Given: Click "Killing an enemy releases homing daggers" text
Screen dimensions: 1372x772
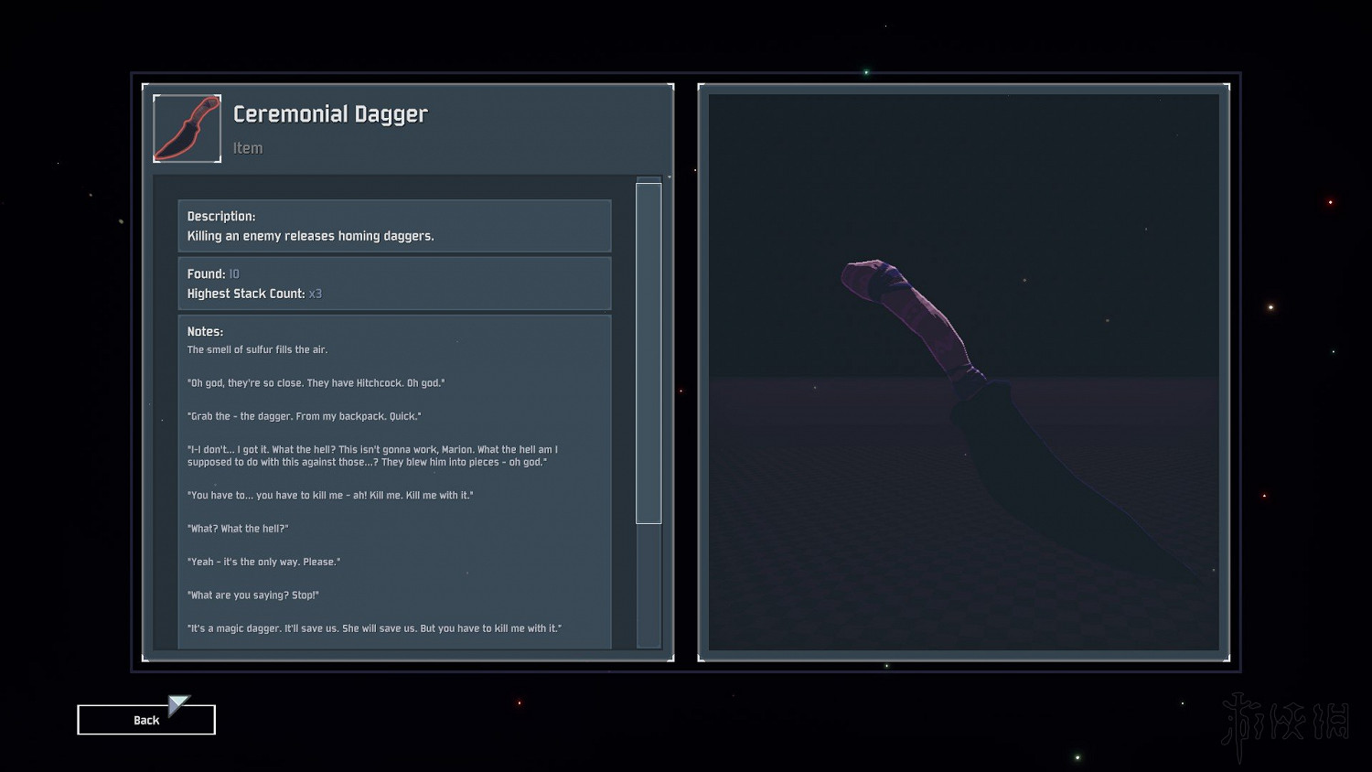Looking at the screenshot, I should pos(310,236).
